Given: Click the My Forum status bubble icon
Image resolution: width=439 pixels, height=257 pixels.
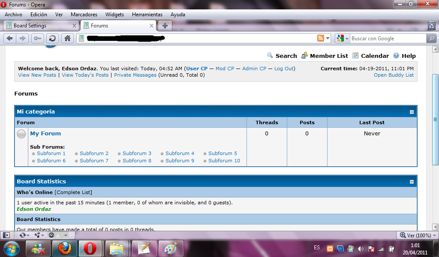Looking at the screenshot, I should point(21,134).
